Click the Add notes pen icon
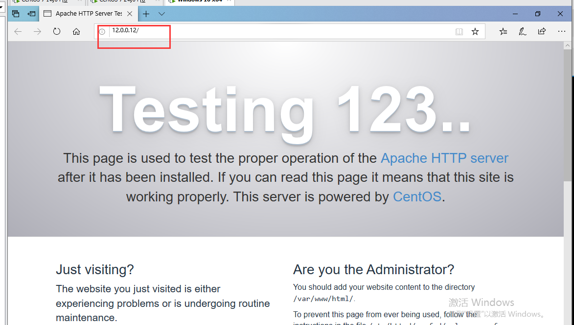Viewport: 574px width, 325px height. [523, 31]
